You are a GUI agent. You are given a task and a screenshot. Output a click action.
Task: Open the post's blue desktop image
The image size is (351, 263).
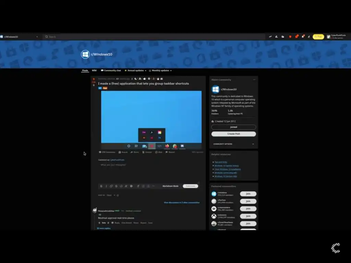pyautogui.click(x=151, y=120)
